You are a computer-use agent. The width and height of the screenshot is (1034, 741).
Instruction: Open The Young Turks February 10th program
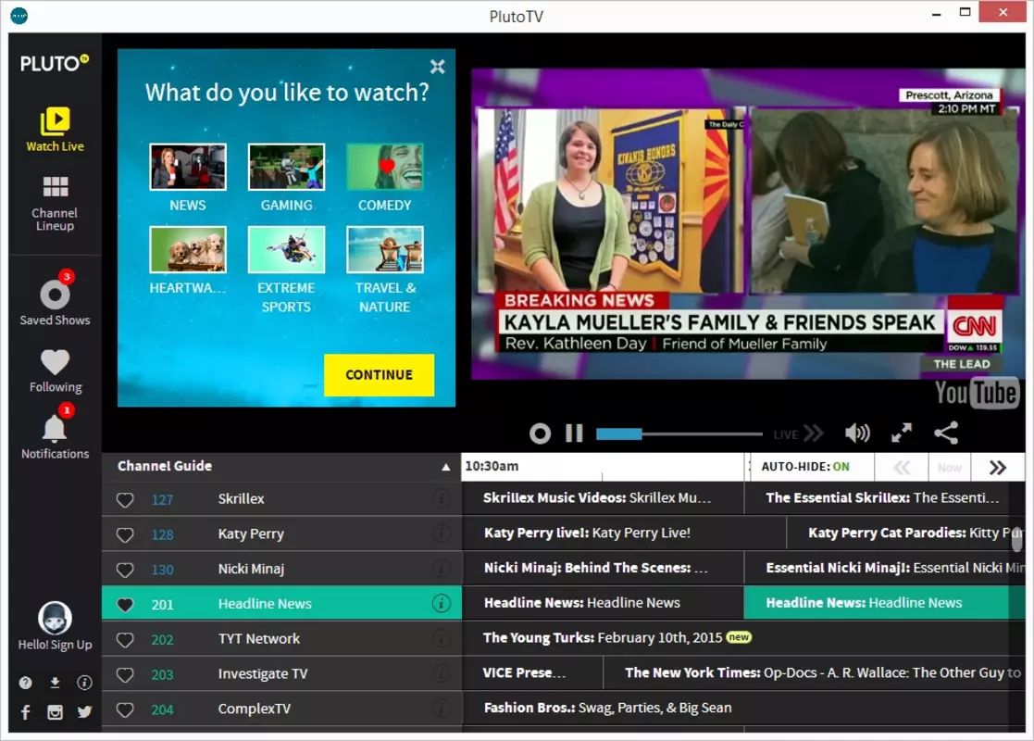[x=743, y=638]
